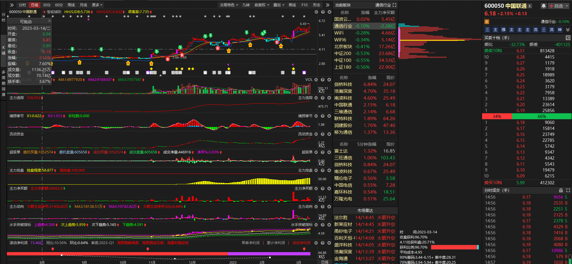Click the orange R badge
This screenshot has width=572, height=264.
[x=487, y=22]
